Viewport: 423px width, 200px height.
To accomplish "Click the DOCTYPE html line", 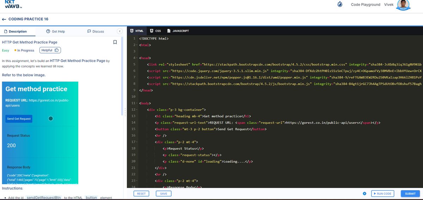I will coord(154,38).
